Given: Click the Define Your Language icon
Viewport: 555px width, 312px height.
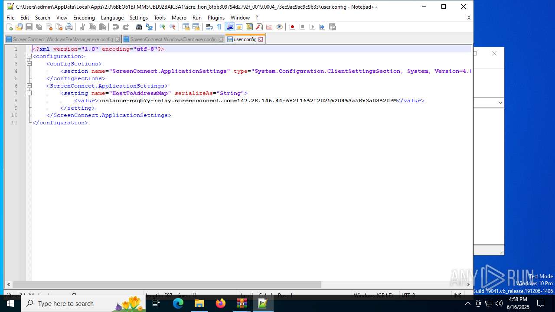Looking at the screenshot, I should pos(239,27).
